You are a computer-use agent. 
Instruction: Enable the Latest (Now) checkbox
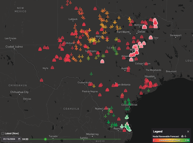coord(3,133)
